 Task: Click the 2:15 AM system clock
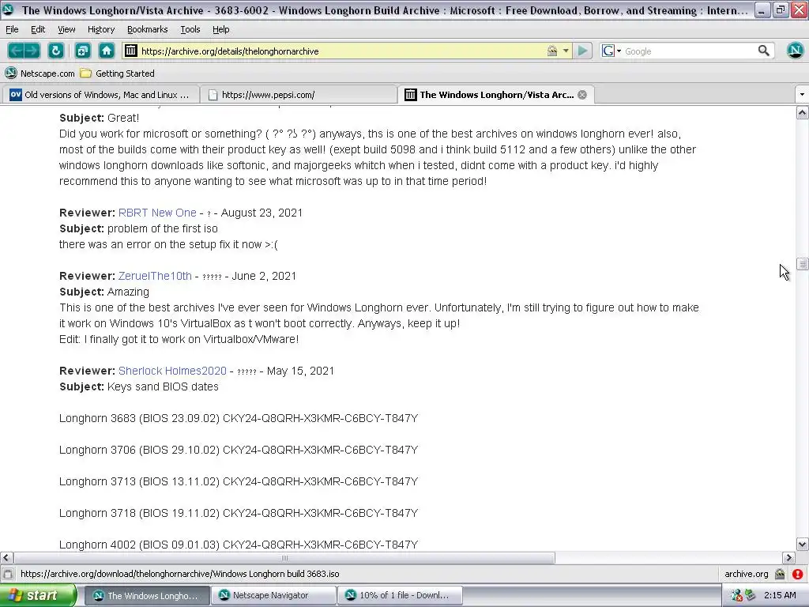[780, 596]
